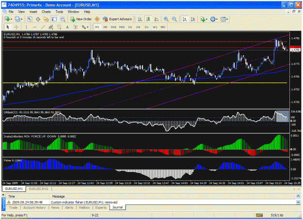This screenshot has width=303, height=219.
Task: Open the Market Watch window icon
Action: point(30,19)
